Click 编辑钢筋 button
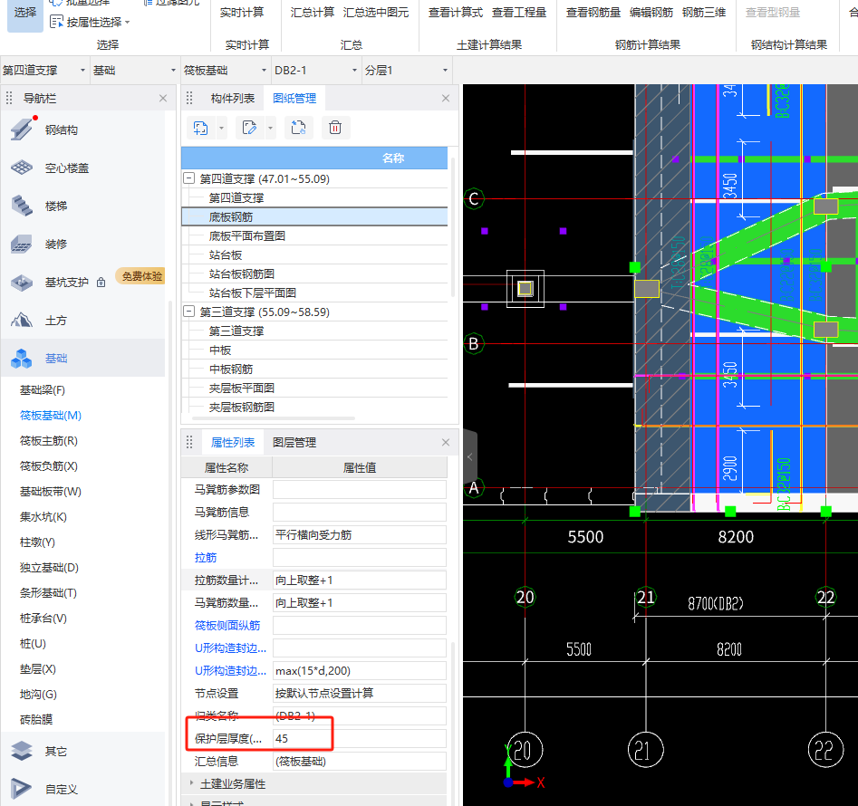858x806 pixels. point(651,13)
